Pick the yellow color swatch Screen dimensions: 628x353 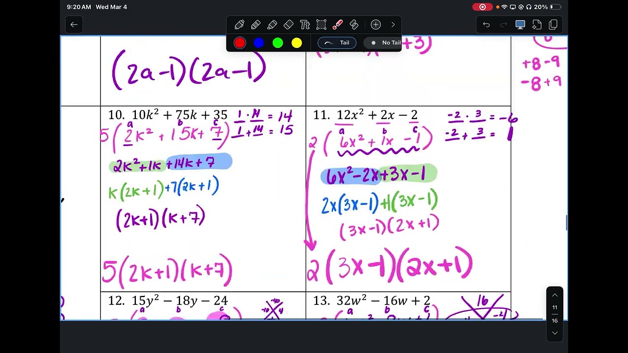tap(297, 43)
